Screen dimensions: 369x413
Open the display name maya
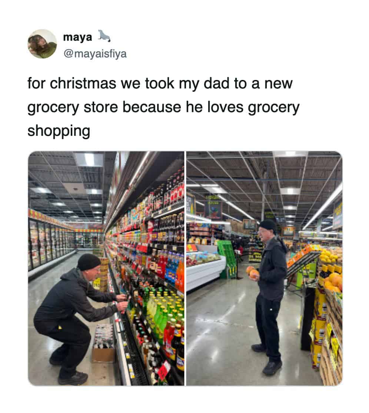tap(77, 37)
